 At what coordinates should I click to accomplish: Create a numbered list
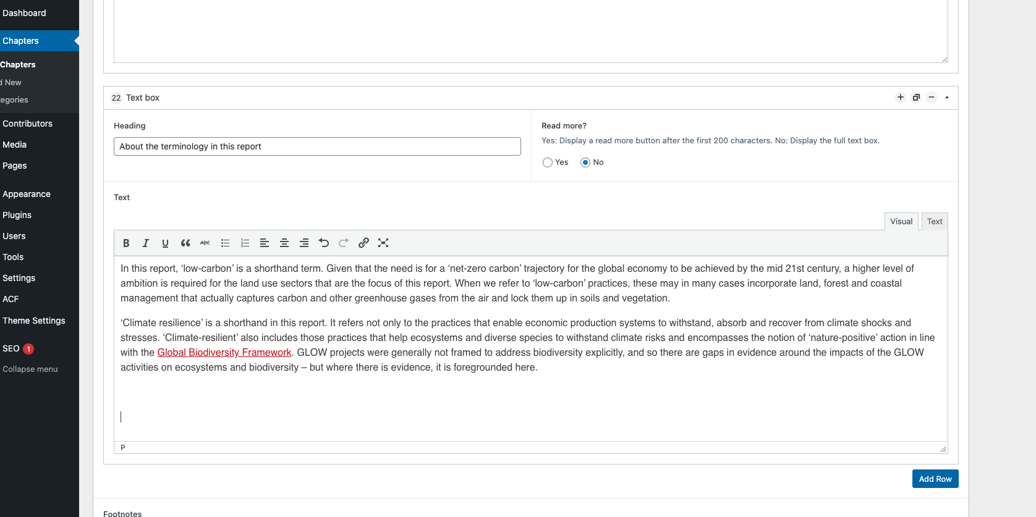pyautogui.click(x=245, y=243)
